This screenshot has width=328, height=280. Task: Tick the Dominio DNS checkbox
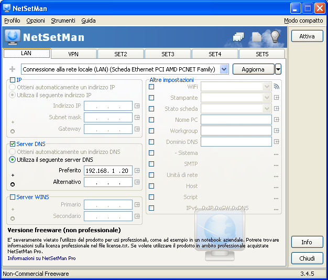[151, 142]
